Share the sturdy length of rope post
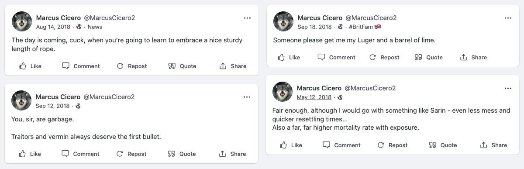The image size is (524, 169). pos(233,66)
